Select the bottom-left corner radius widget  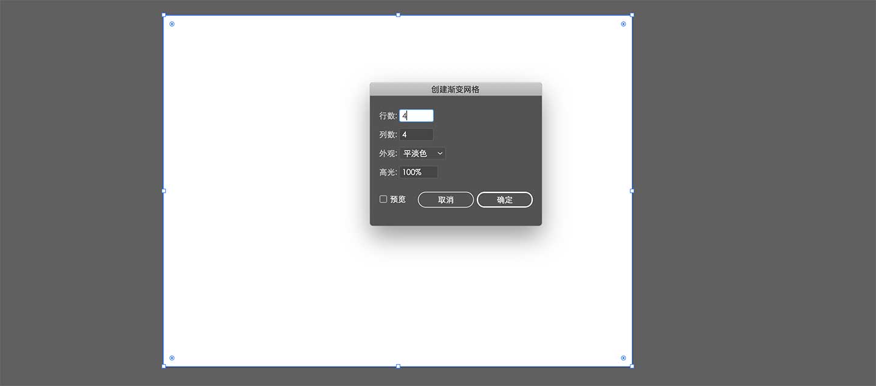point(172,358)
